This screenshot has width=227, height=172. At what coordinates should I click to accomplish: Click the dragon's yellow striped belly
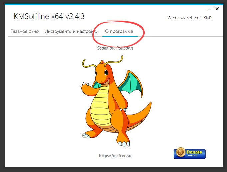click(x=99, y=103)
